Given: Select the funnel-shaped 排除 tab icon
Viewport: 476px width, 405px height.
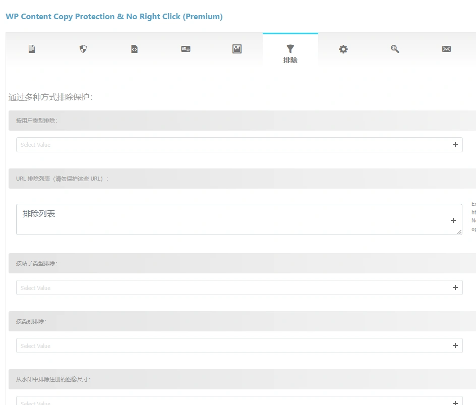Looking at the screenshot, I should pos(290,48).
